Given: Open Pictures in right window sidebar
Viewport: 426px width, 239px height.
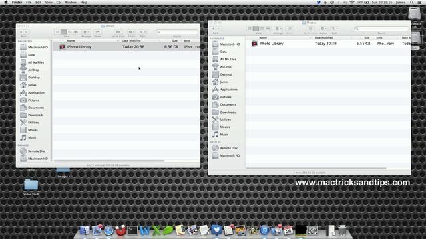Looking at the screenshot, I should point(222,97).
